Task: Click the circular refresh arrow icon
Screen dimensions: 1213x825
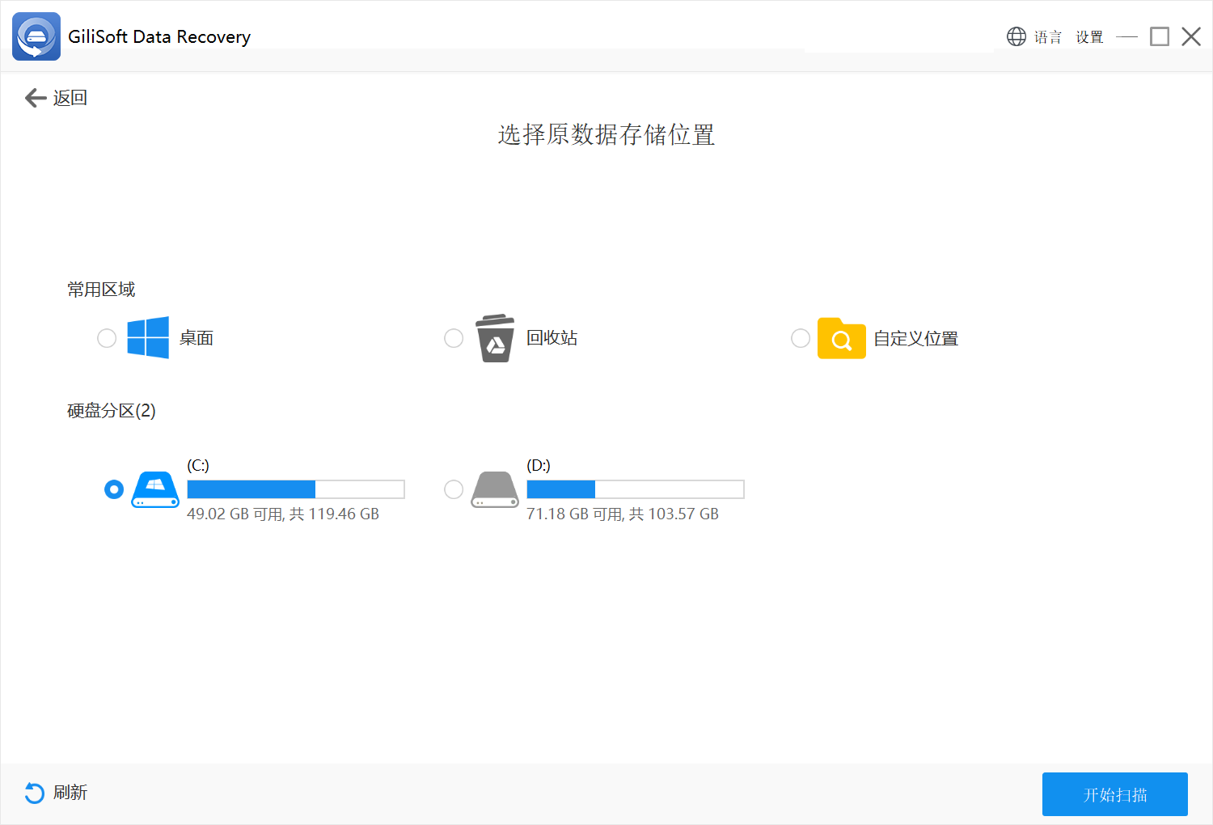Action: tap(35, 793)
